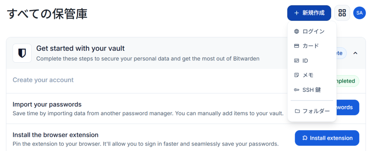Select the SSH 鍵 menu option
This screenshot has height=151, width=374.
(x=312, y=90)
